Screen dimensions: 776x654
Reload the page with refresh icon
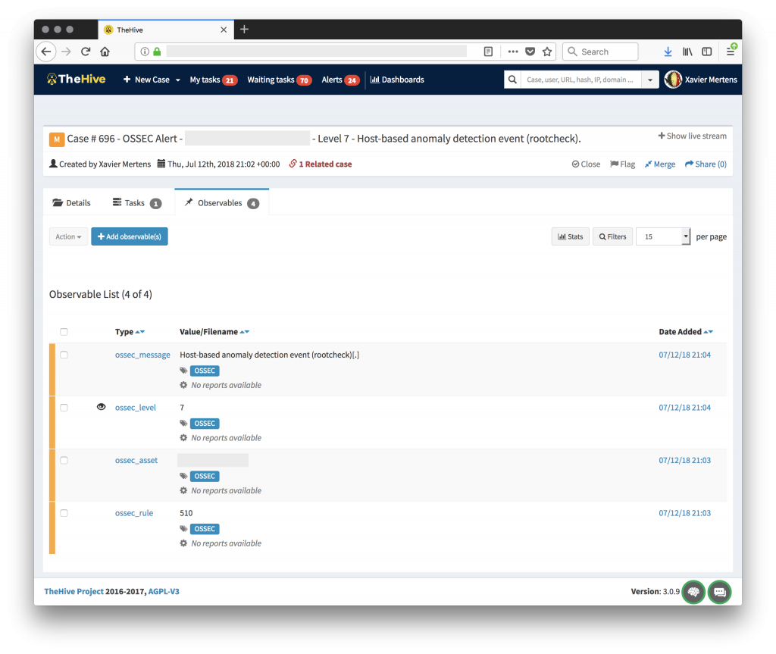[86, 52]
